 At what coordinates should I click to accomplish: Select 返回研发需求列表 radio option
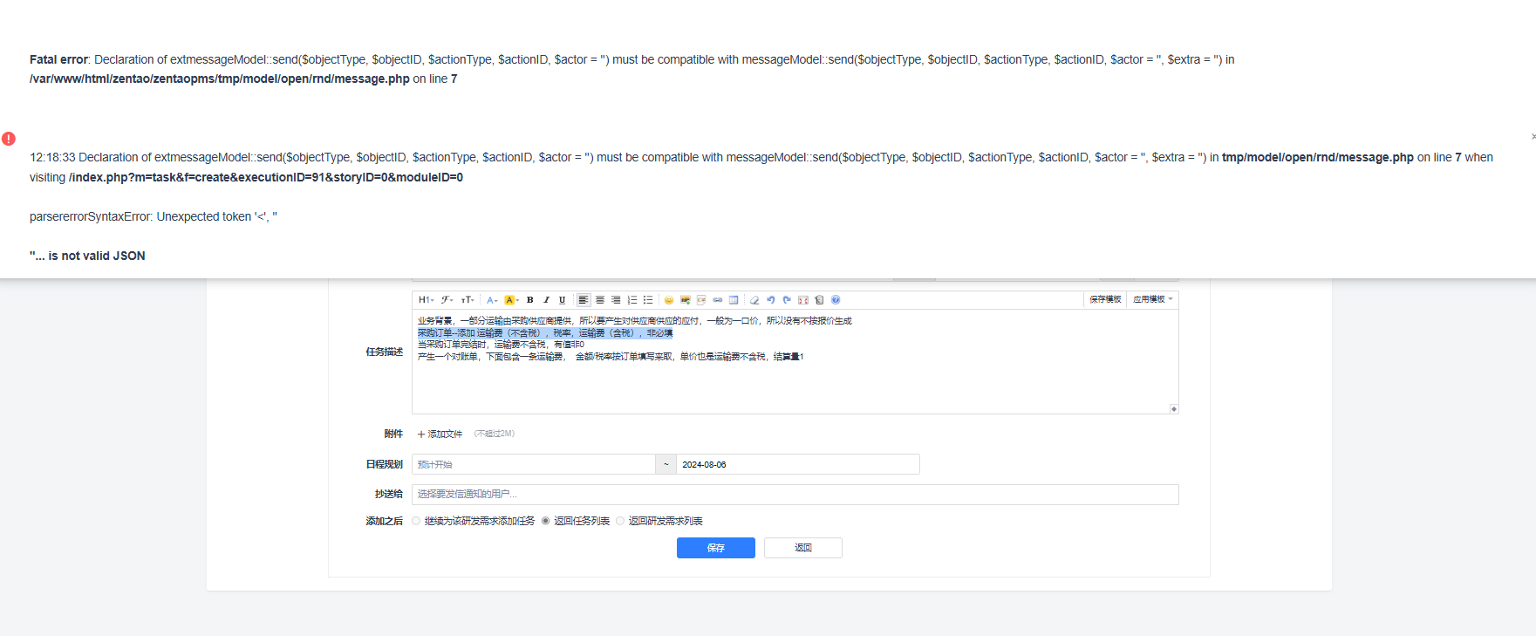[620, 521]
